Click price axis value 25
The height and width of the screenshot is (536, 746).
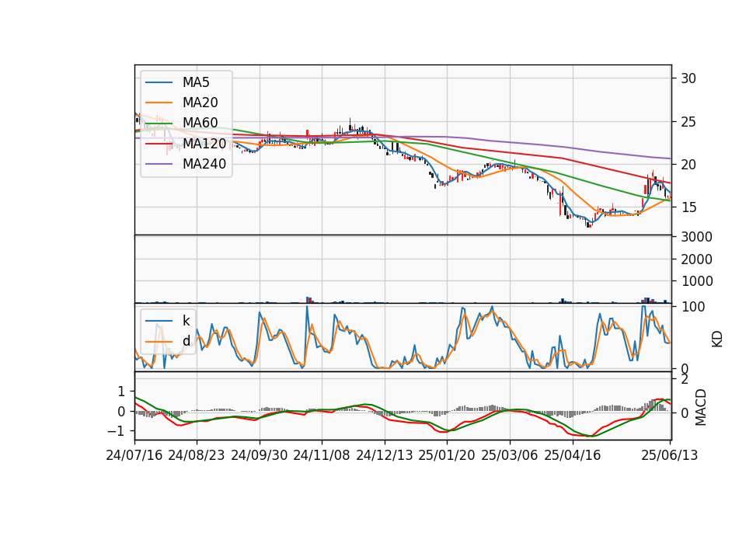click(x=688, y=122)
